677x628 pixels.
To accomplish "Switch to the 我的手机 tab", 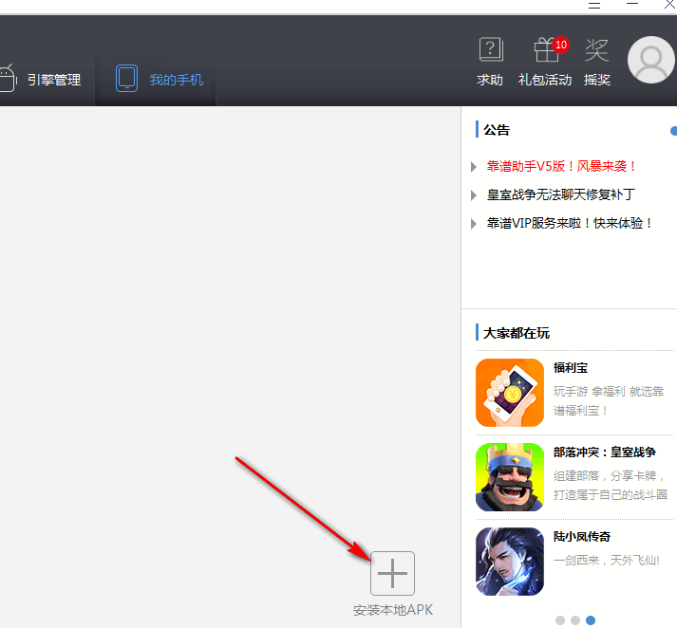I will click(x=160, y=79).
